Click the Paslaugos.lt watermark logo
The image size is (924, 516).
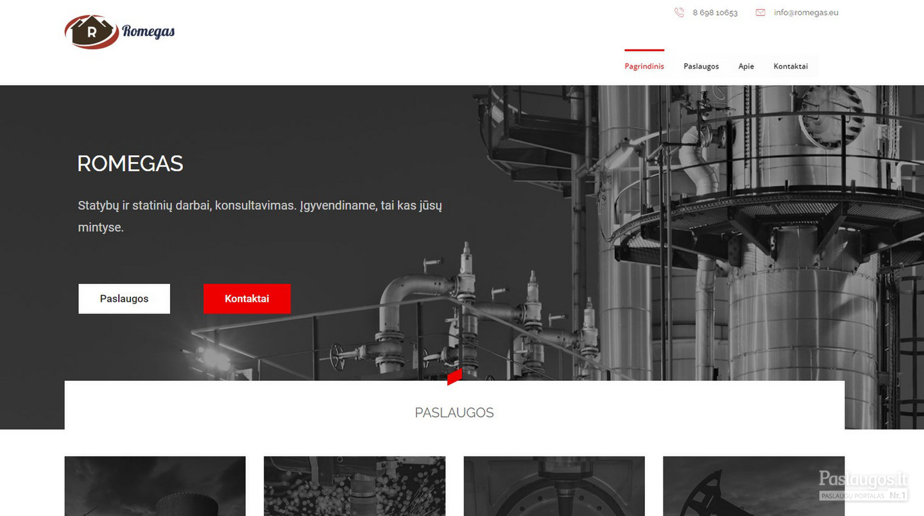tap(863, 485)
